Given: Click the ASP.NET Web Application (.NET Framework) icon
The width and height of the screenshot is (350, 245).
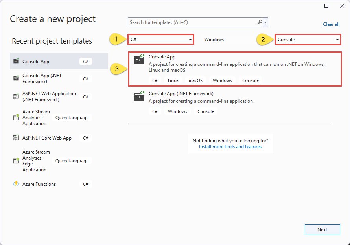Looking at the screenshot, I should coord(16,96).
